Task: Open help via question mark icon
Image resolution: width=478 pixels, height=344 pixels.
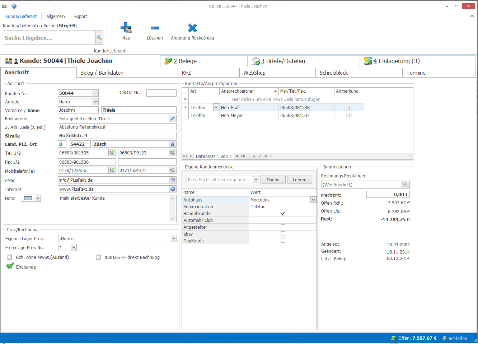Action: 14,6
